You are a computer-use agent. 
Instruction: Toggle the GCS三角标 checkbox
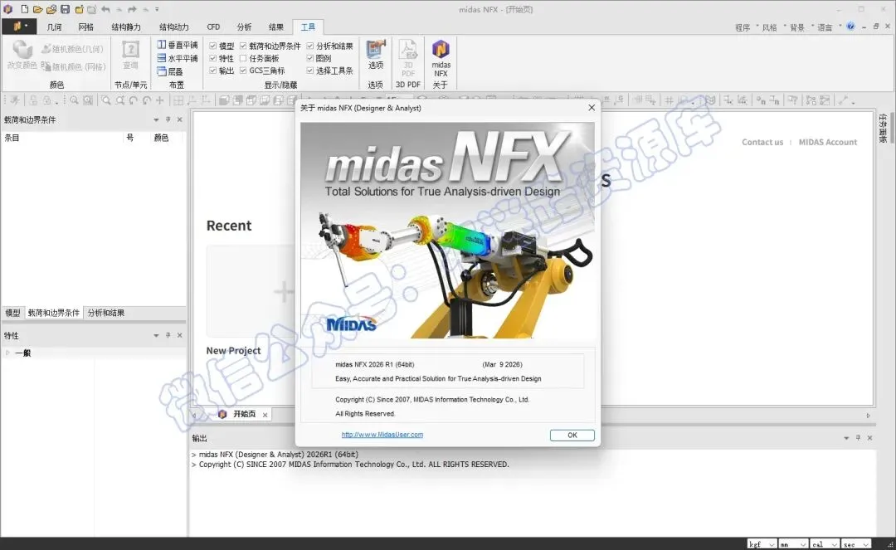point(243,71)
